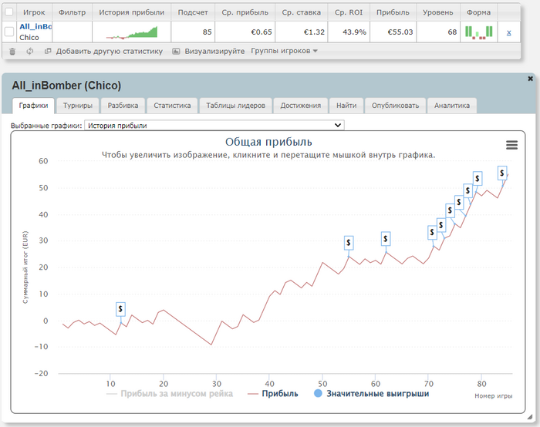The height and width of the screenshot is (427, 540).
Task: Click the Визуализируйте button label
Action: [214, 52]
